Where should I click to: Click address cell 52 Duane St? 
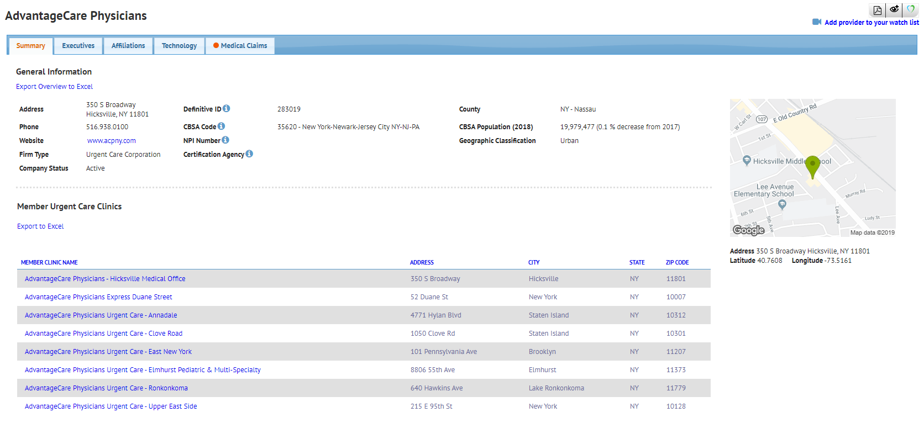pyautogui.click(x=429, y=297)
